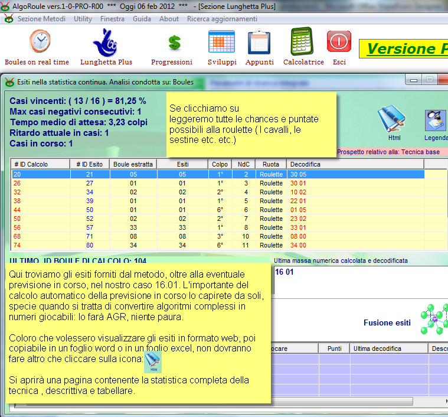Click the AlgoRoule app icon in title bar

click(5, 6)
